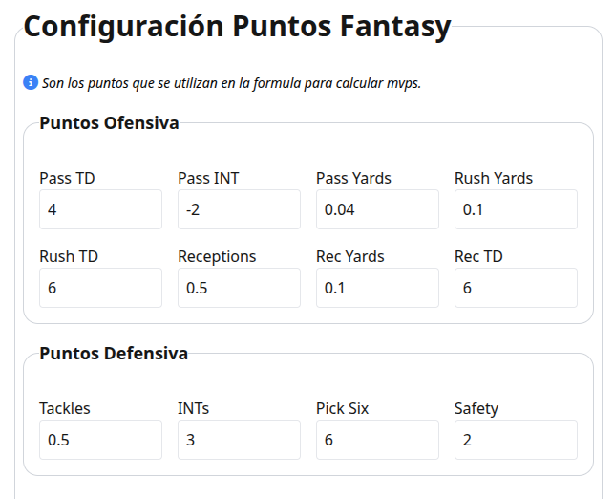Click the Receptions label
Screen dimensions: 614x499
tap(217, 257)
